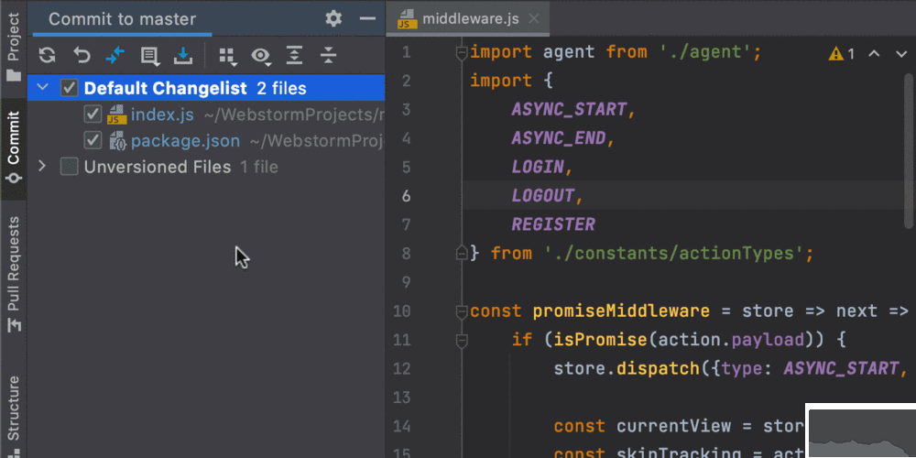Screen dimensions: 916x458
Task: Click the Collapse All icon
Action: click(329, 56)
